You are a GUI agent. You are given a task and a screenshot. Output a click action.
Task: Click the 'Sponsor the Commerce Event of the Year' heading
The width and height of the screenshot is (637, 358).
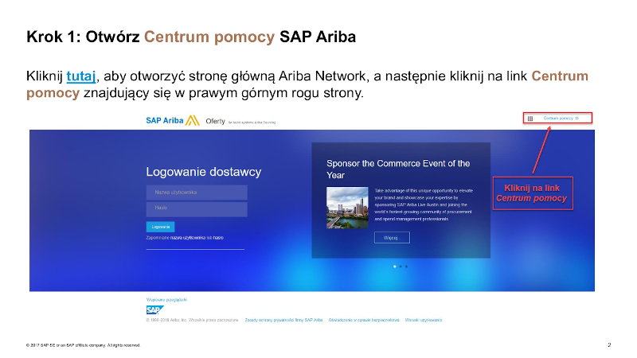coord(398,169)
